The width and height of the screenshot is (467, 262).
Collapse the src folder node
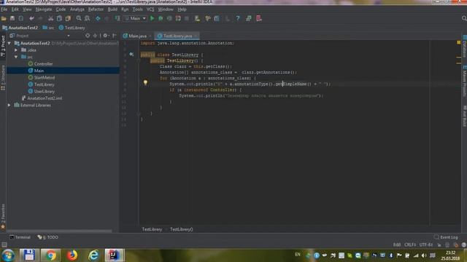[x=16, y=57]
